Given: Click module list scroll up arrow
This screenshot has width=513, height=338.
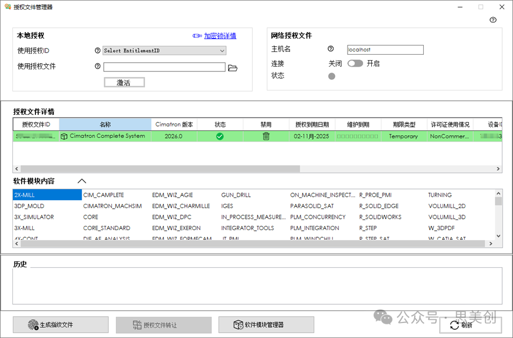Looking at the screenshot, I should pos(498,193).
